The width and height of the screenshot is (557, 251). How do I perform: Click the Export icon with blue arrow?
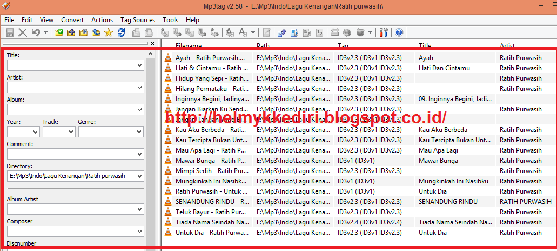[281, 32]
